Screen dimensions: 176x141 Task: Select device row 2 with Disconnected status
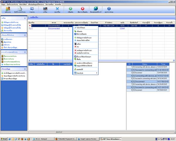point(54,28)
